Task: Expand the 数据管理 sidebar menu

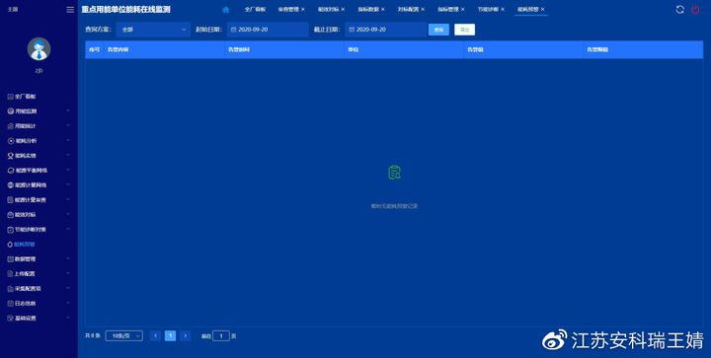Action: pos(39,258)
